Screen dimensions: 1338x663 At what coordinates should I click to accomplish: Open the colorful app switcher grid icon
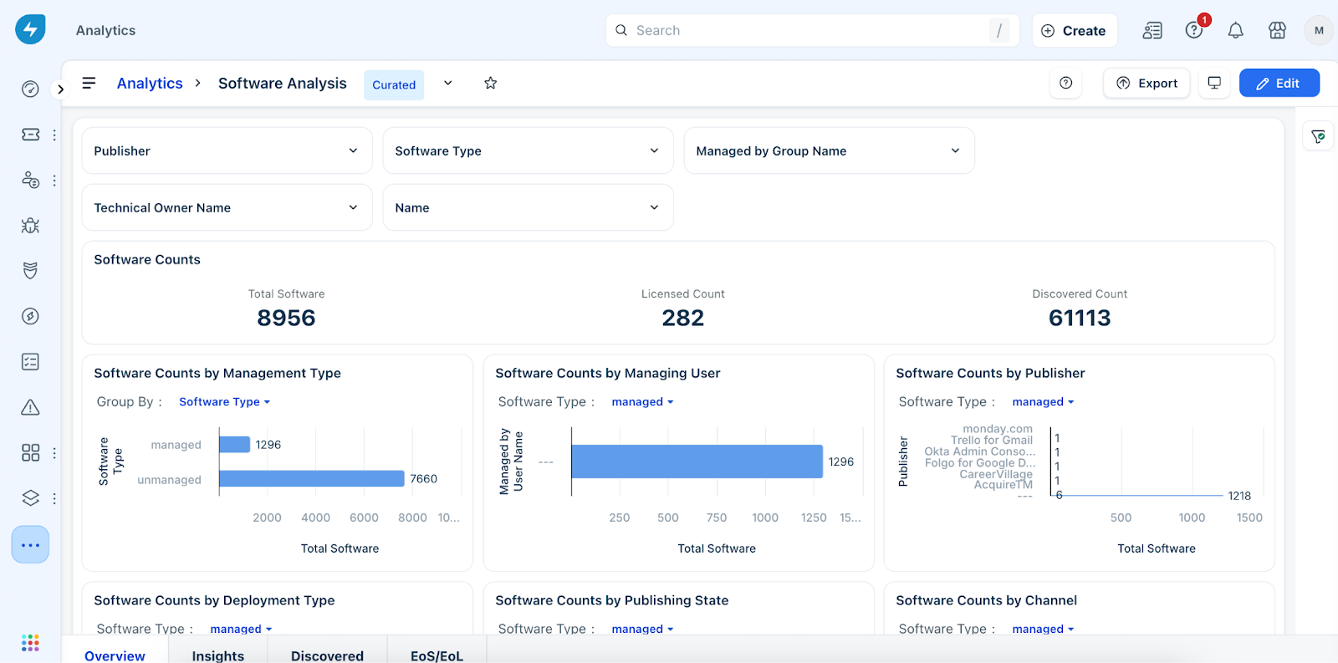tap(30, 642)
